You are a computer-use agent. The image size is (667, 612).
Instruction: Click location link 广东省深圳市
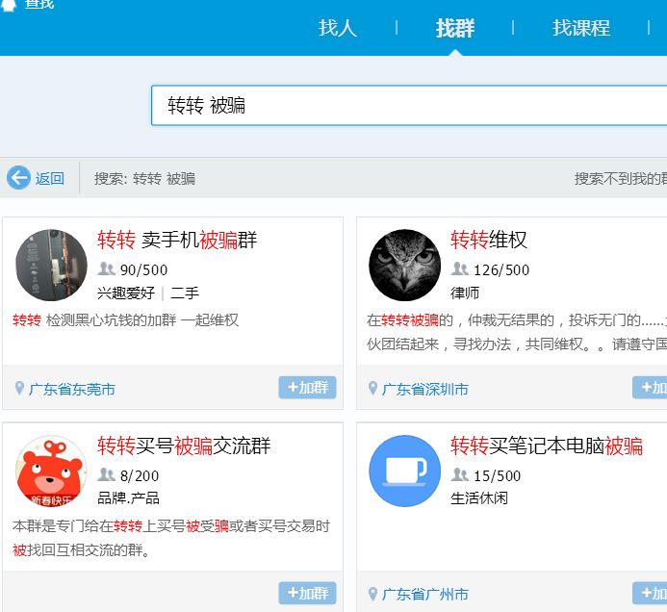tap(425, 389)
